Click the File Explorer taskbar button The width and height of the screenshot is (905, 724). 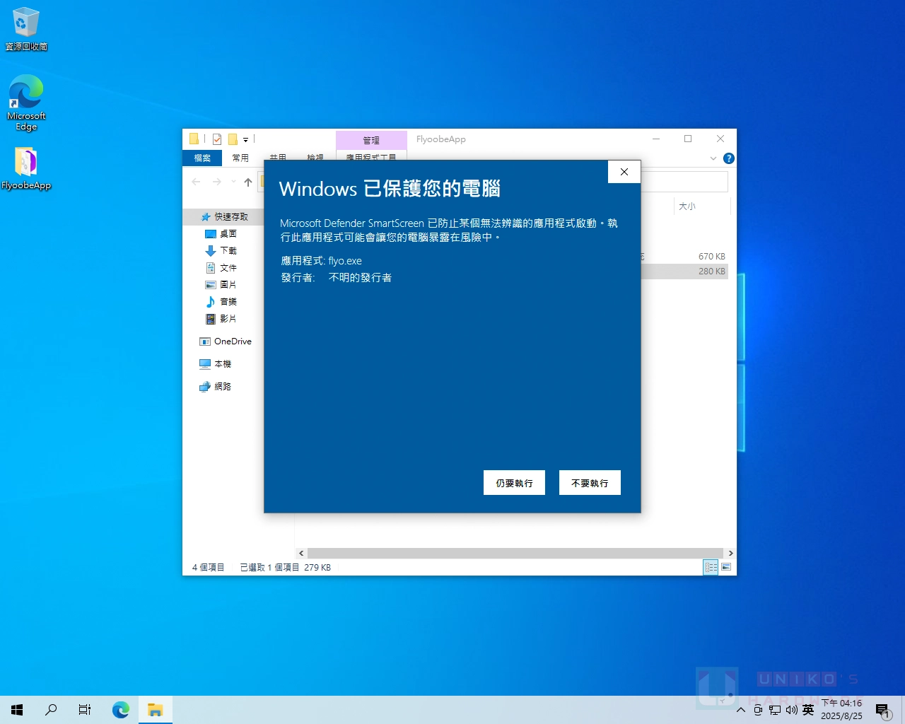click(156, 710)
